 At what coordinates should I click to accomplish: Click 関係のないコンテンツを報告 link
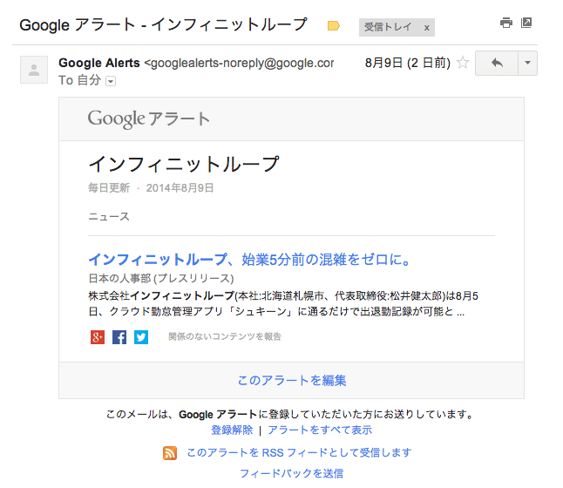tap(225, 336)
